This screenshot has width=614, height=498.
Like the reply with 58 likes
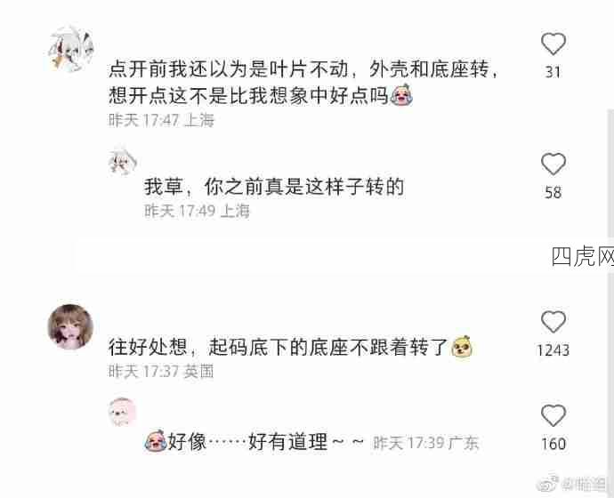[553, 164]
